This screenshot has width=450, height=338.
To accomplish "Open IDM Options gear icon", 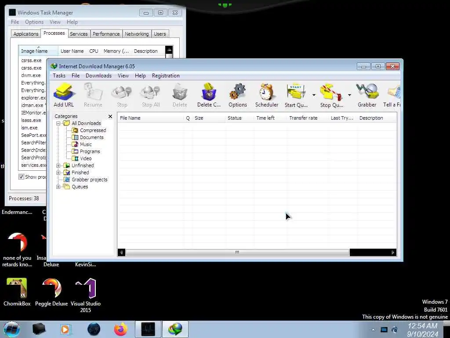I will (x=238, y=96).
